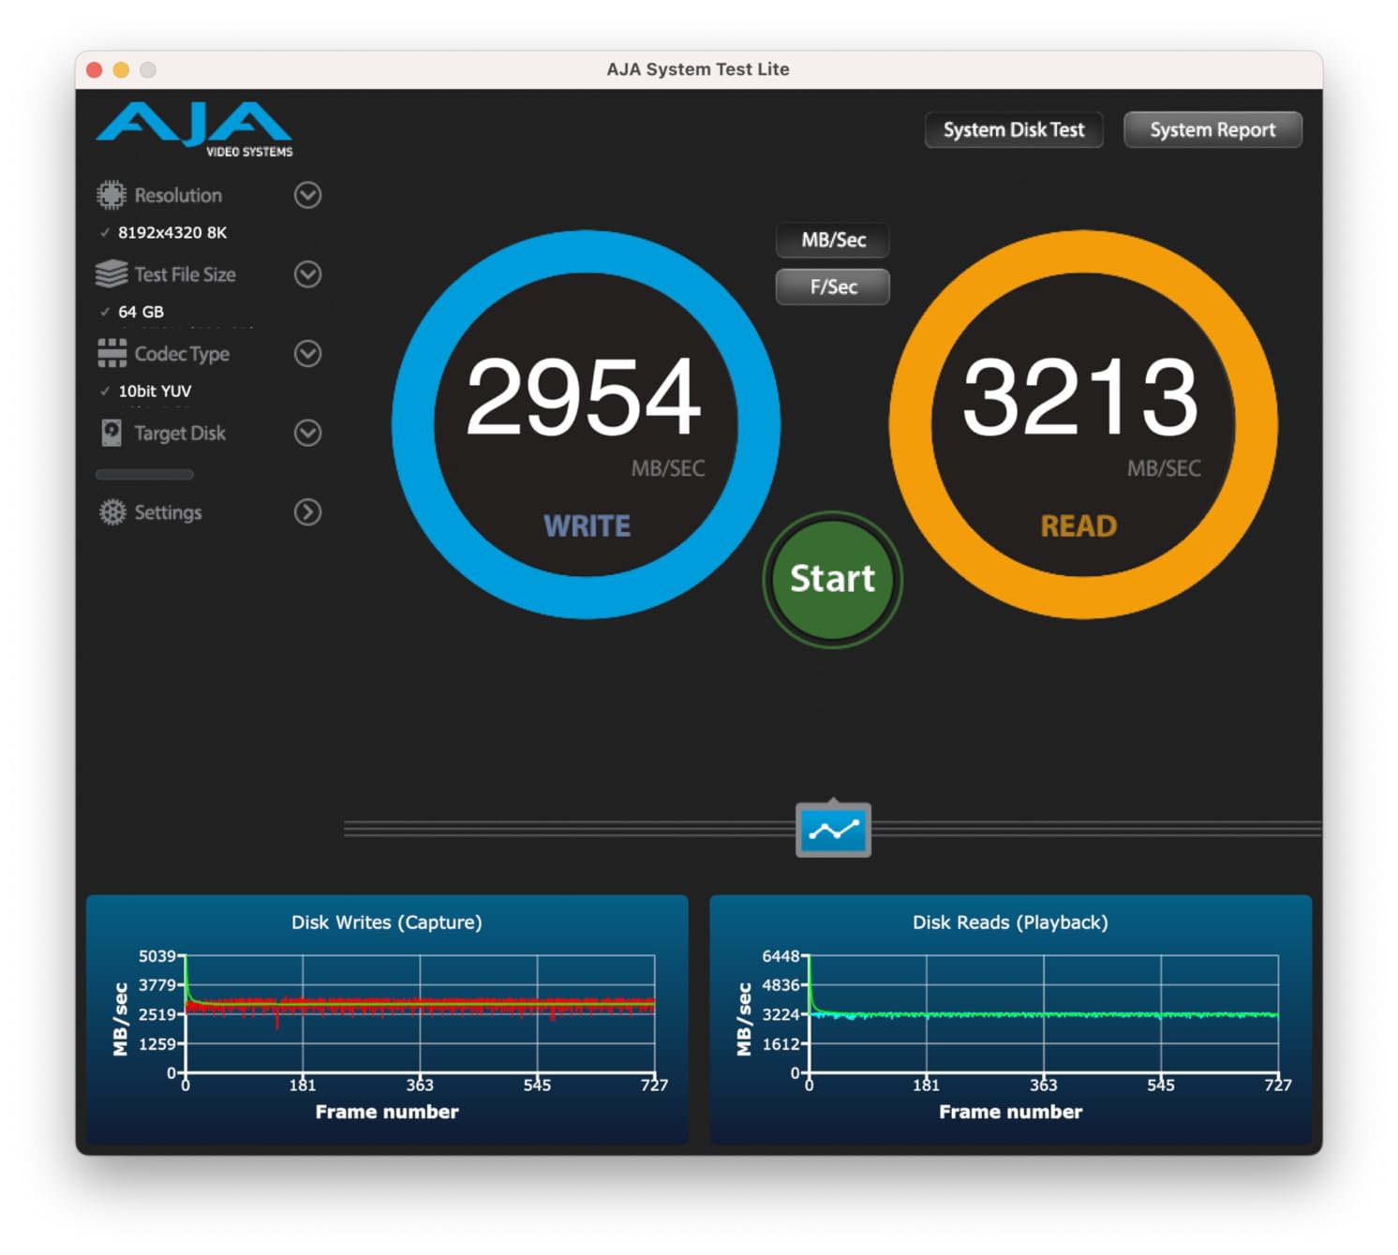Click the Disk Reads (Playback) title
The width and height of the screenshot is (1398, 1255).
coord(1010,923)
